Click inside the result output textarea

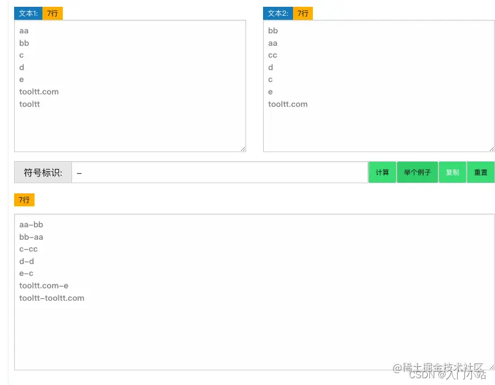pyautogui.click(x=254, y=292)
